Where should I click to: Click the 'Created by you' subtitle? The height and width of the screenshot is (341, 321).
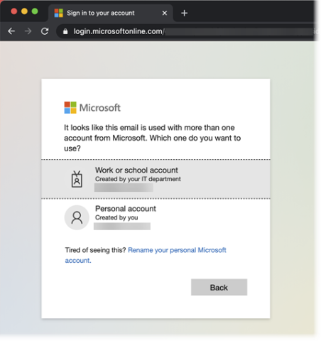click(116, 217)
